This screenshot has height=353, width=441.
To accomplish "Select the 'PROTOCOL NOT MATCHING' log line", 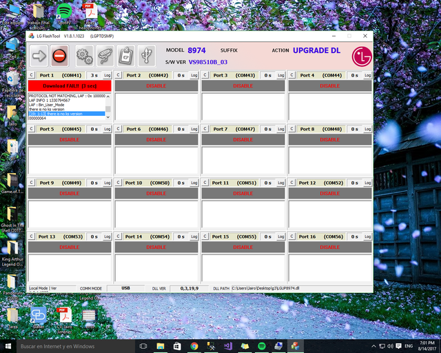I will point(67,96).
